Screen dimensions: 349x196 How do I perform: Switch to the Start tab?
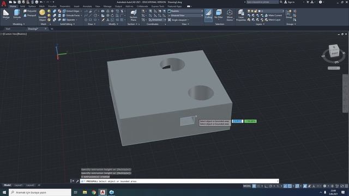[8, 29]
